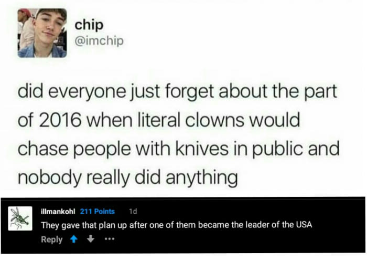
Task: Open the @imchip handle
Action: tap(99, 41)
